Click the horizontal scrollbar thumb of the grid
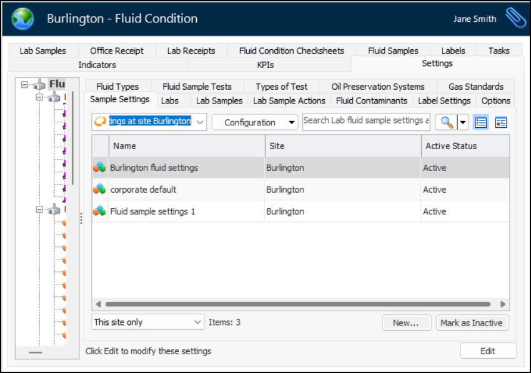The width and height of the screenshot is (531, 373). pyautogui.click(x=298, y=304)
